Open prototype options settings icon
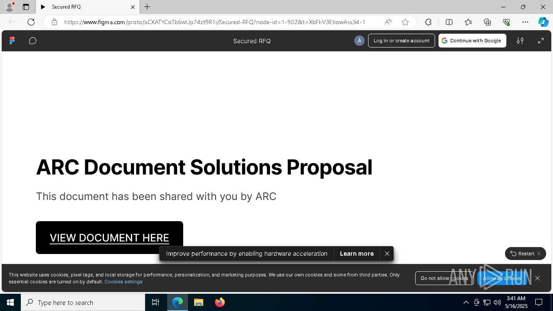The width and height of the screenshot is (553, 311). click(520, 41)
